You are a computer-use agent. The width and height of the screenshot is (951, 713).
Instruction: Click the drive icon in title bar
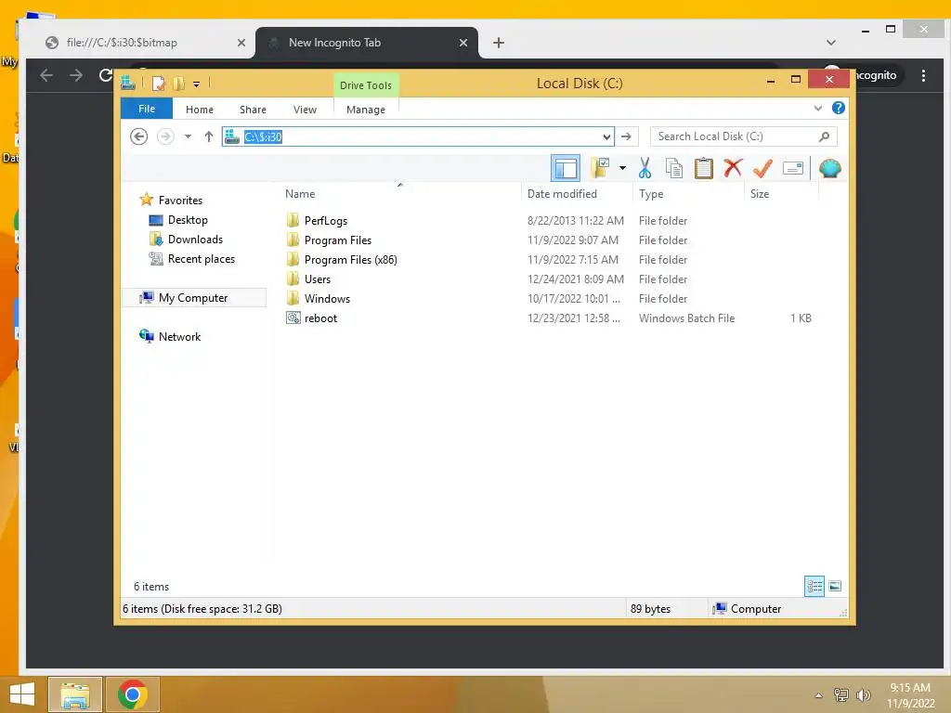point(128,83)
